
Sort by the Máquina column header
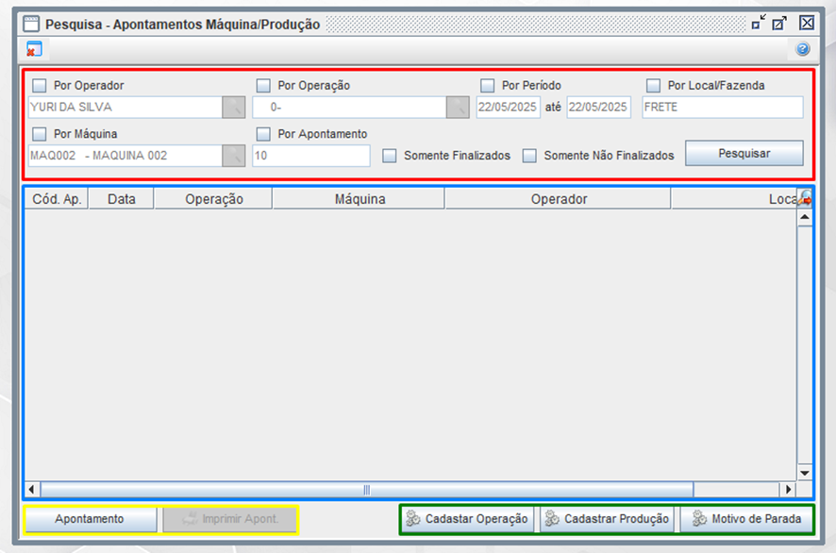point(359,199)
